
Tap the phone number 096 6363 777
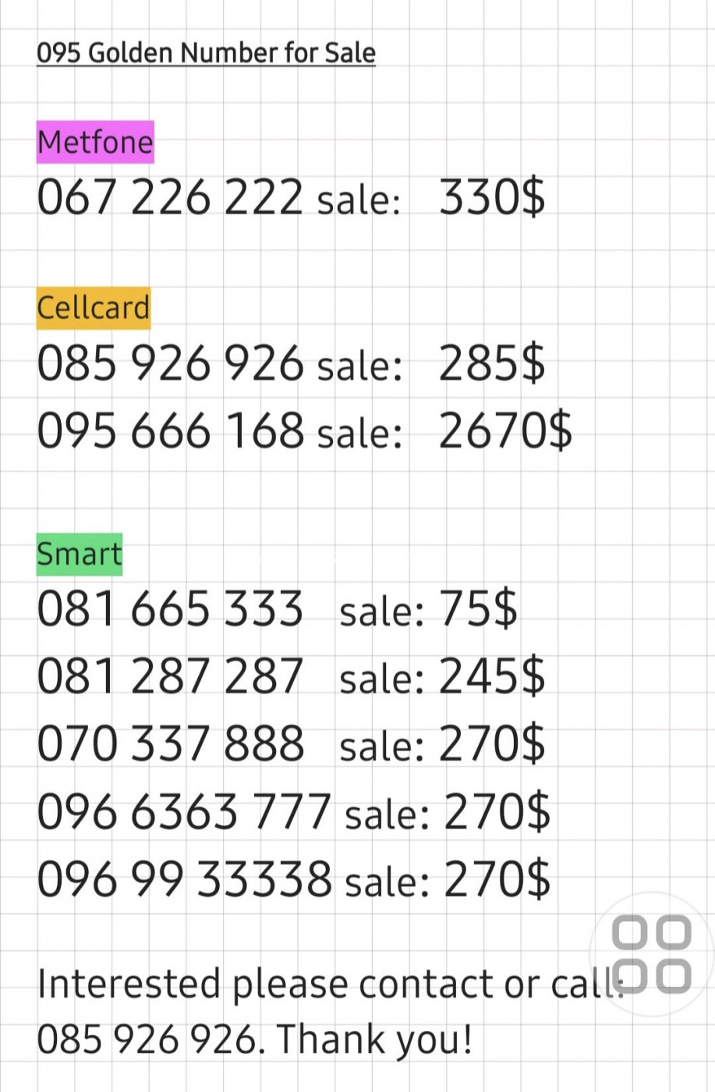(183, 811)
